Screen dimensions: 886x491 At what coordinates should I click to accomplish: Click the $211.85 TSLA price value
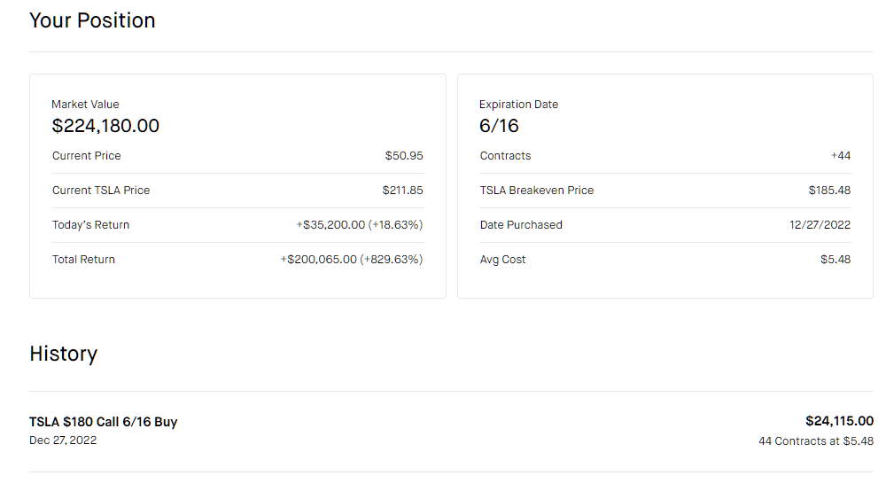click(402, 191)
